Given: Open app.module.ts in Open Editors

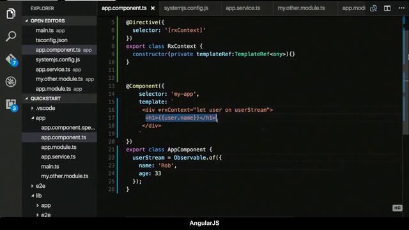Looking at the screenshot, I should pyautogui.click(x=59, y=89).
